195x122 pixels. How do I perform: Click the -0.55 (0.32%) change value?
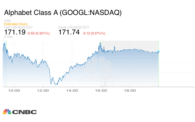38,33
